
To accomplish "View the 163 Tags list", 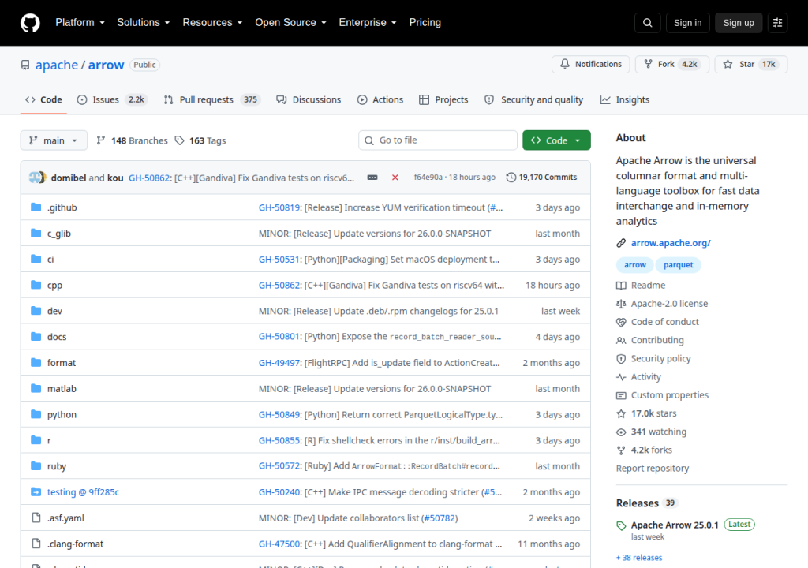I will pyautogui.click(x=200, y=140).
